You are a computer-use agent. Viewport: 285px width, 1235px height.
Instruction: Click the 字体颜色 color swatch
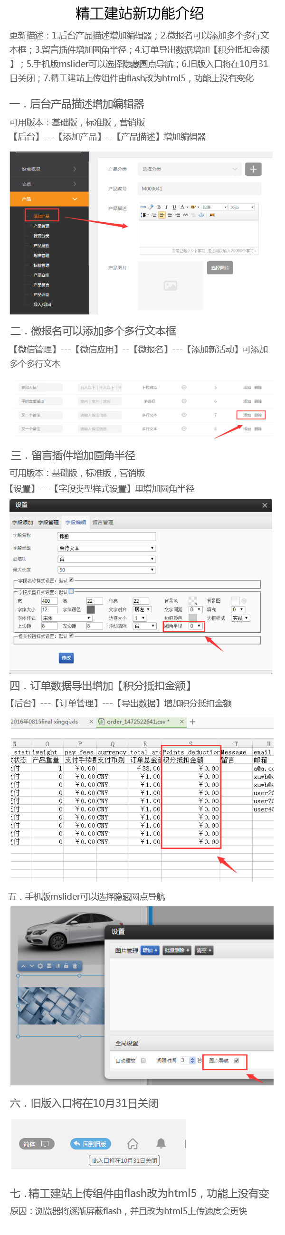90,609
